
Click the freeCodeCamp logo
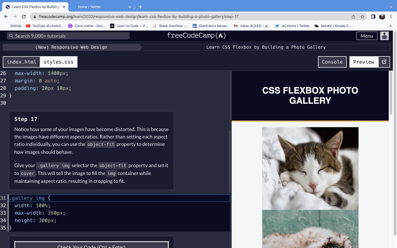(197, 36)
